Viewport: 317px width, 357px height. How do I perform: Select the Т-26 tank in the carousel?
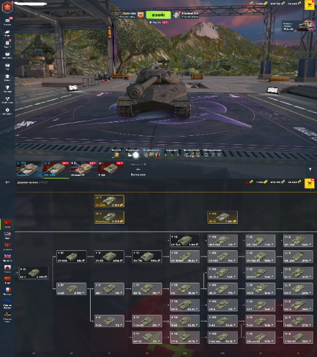point(111,169)
